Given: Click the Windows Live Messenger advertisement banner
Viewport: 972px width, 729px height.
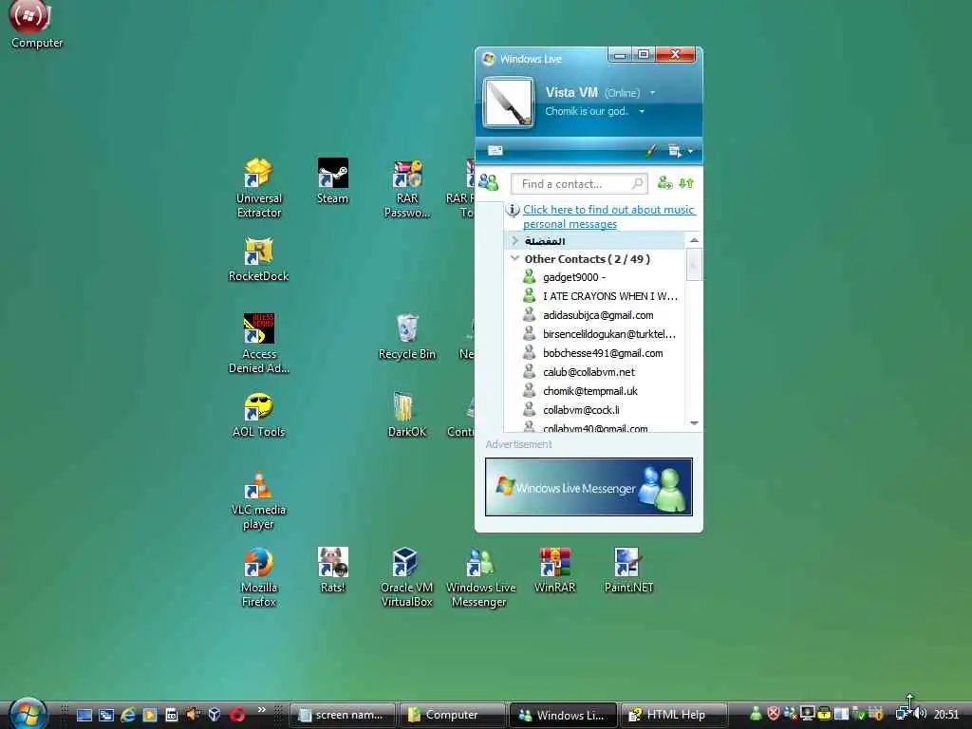Looking at the screenshot, I should [589, 487].
